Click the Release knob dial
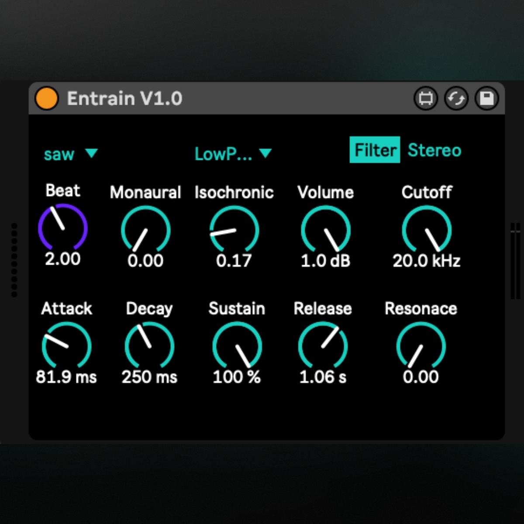524x524 pixels. (323, 346)
